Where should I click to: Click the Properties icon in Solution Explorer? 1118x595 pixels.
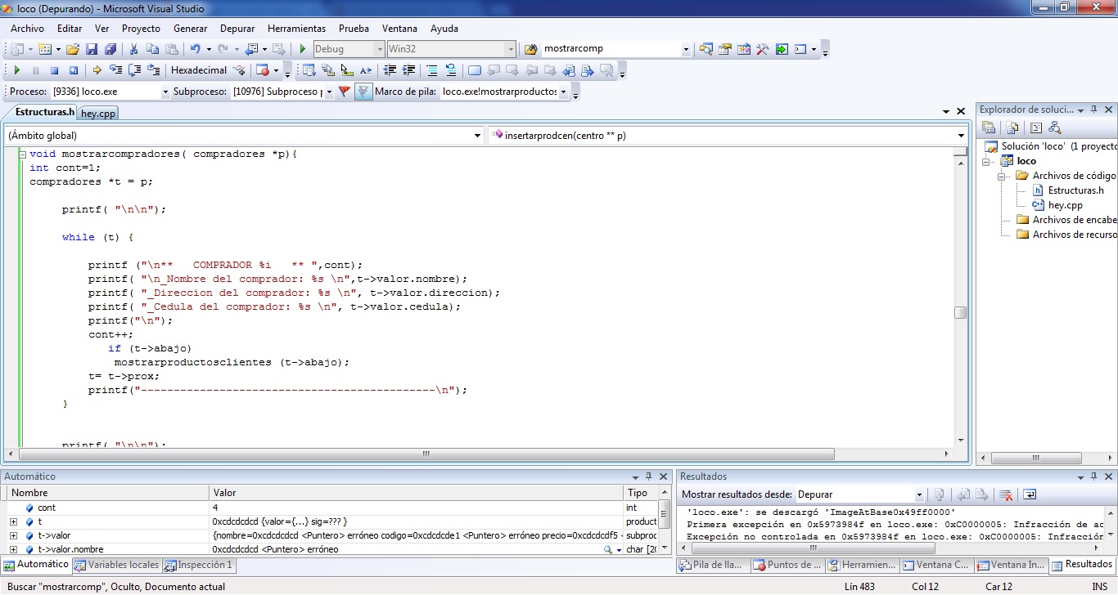(989, 127)
